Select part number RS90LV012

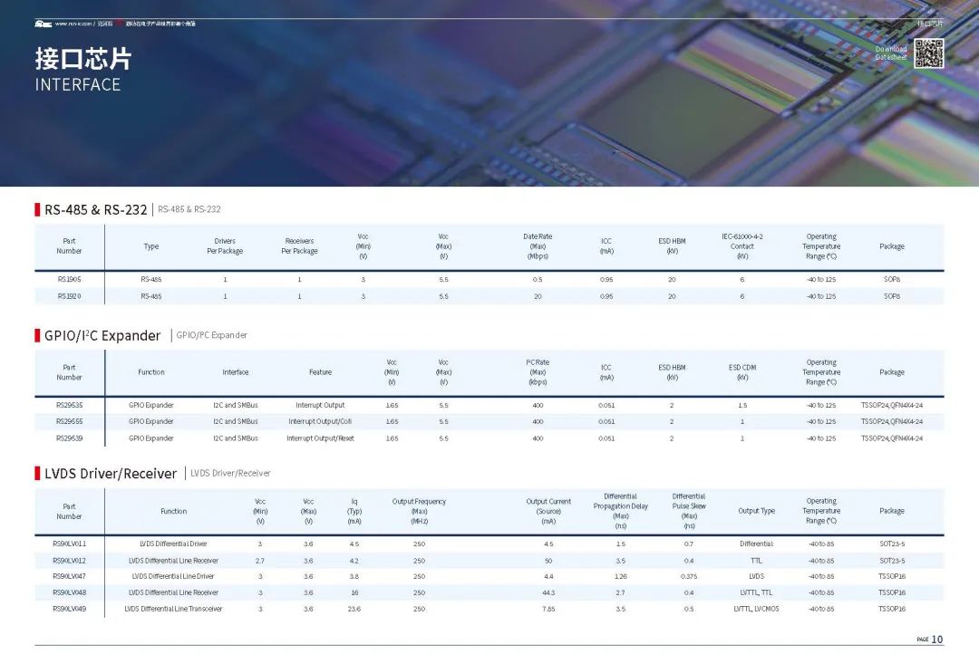tap(69, 561)
